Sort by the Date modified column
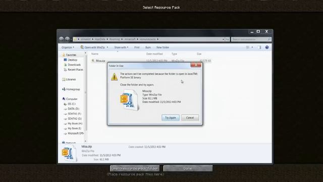This screenshot has width=323, height=182. click(154, 54)
